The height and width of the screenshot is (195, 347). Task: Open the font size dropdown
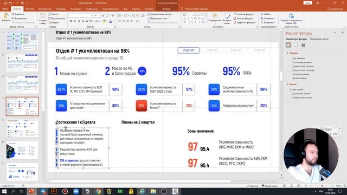tap(100, 16)
